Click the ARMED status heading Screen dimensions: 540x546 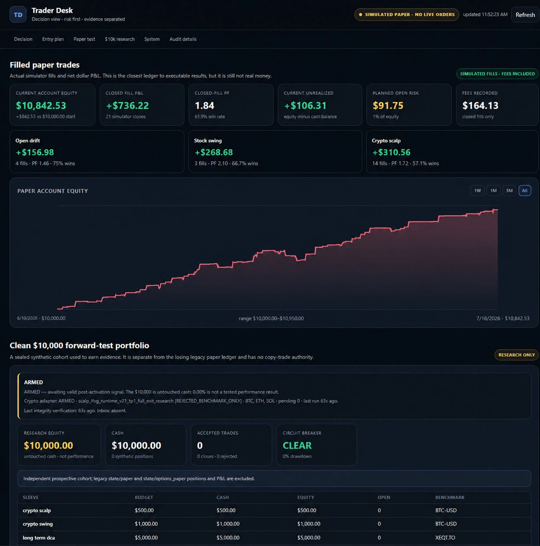point(33,382)
